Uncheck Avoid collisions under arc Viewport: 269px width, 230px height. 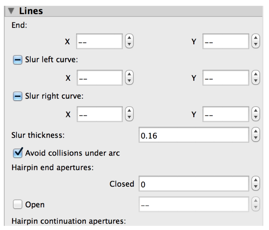(18, 153)
